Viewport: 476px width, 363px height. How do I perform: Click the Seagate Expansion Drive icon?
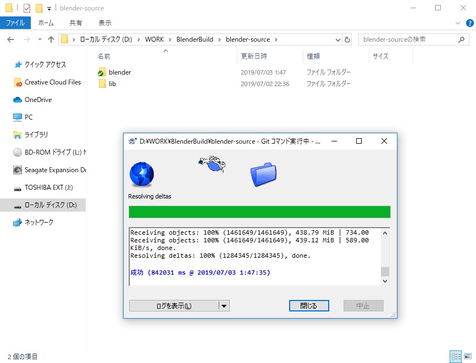[x=18, y=170]
